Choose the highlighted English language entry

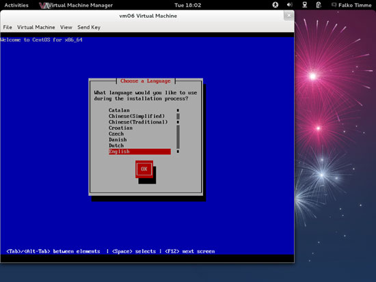coord(139,152)
